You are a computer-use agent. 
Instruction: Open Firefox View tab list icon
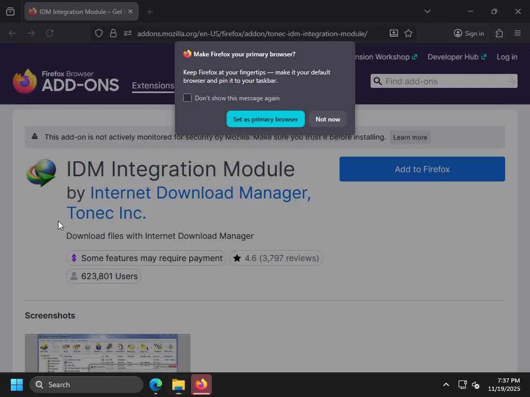pos(10,11)
